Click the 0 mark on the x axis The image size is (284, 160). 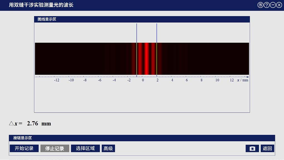click(143, 80)
